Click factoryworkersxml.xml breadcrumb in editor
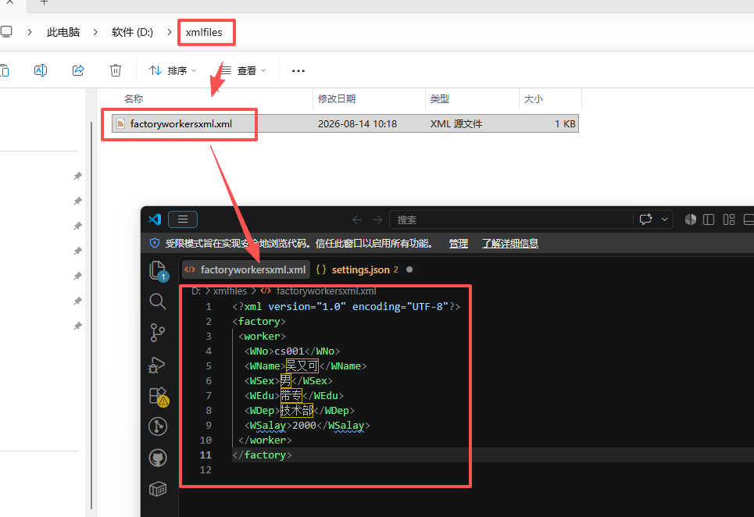The image size is (754, 517). point(326,291)
